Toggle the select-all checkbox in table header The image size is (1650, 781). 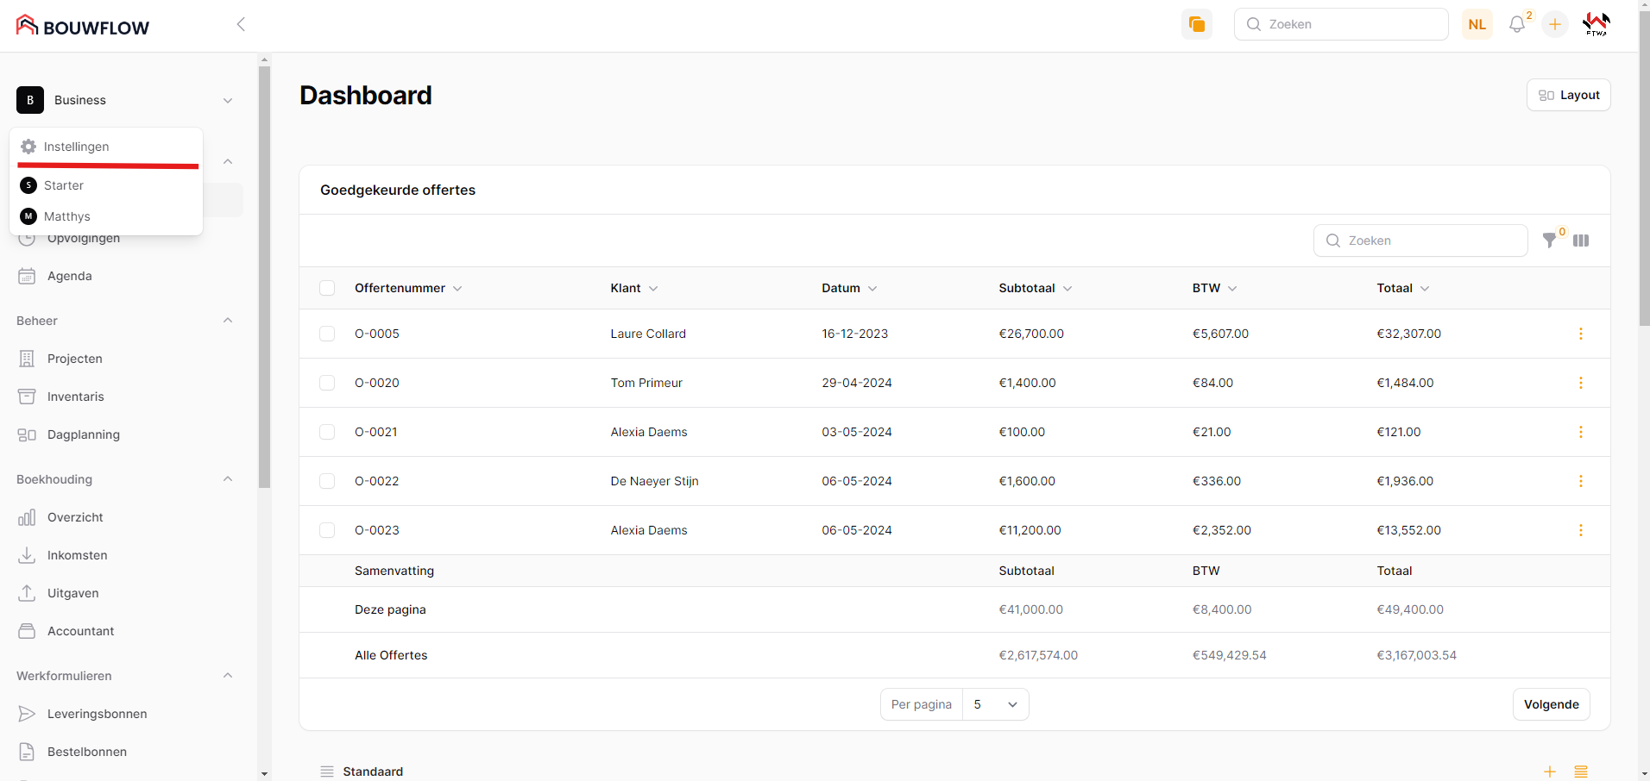tap(327, 288)
